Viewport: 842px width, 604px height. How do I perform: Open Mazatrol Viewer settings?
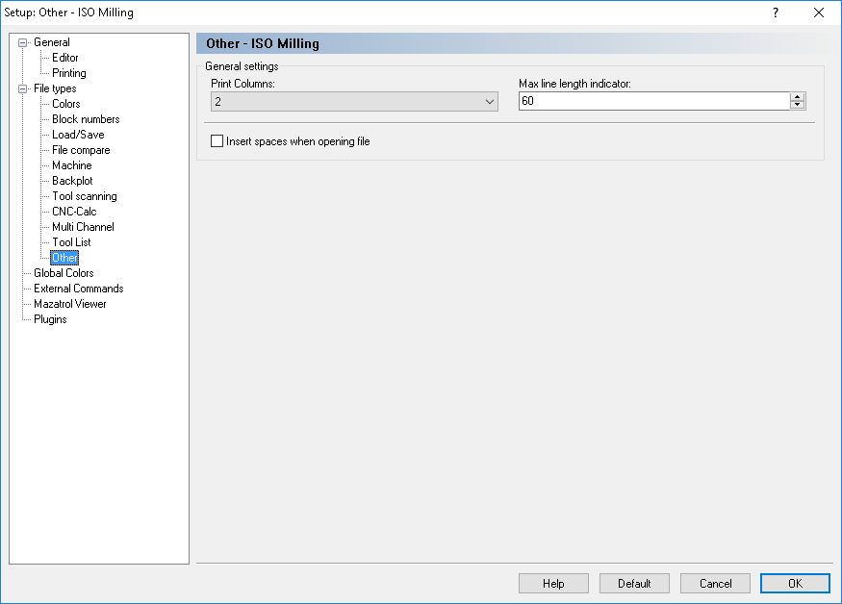point(70,304)
